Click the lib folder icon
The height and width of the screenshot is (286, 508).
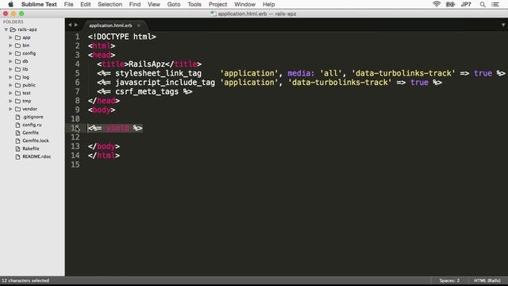17,69
